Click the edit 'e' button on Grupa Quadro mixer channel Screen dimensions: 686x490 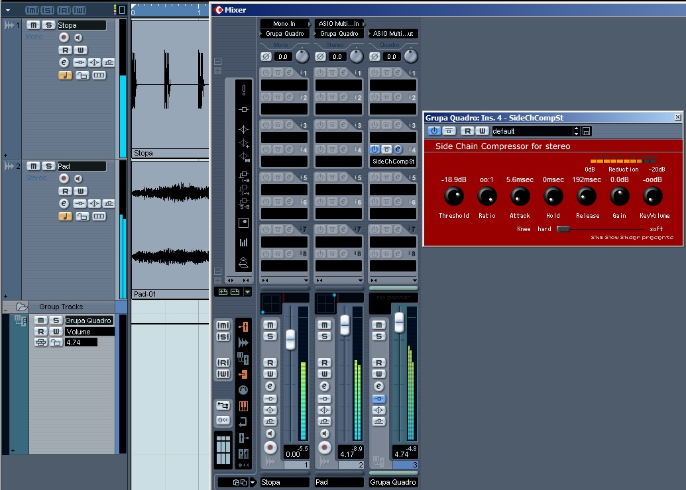378,386
